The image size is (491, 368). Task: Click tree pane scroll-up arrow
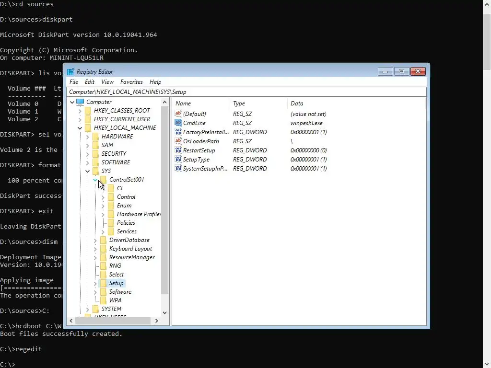click(x=165, y=102)
